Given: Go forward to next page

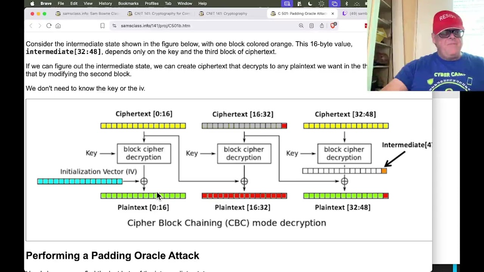Looking at the screenshot, I should coord(40,26).
